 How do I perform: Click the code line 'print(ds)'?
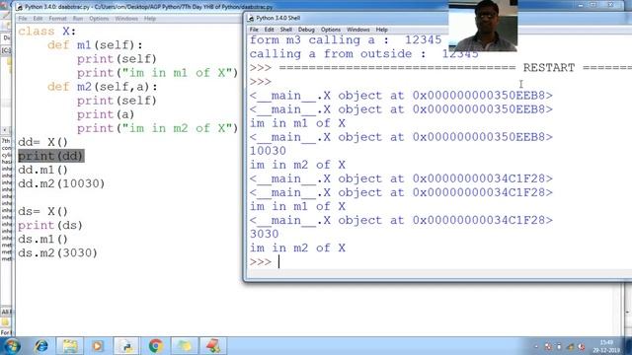tap(50, 226)
